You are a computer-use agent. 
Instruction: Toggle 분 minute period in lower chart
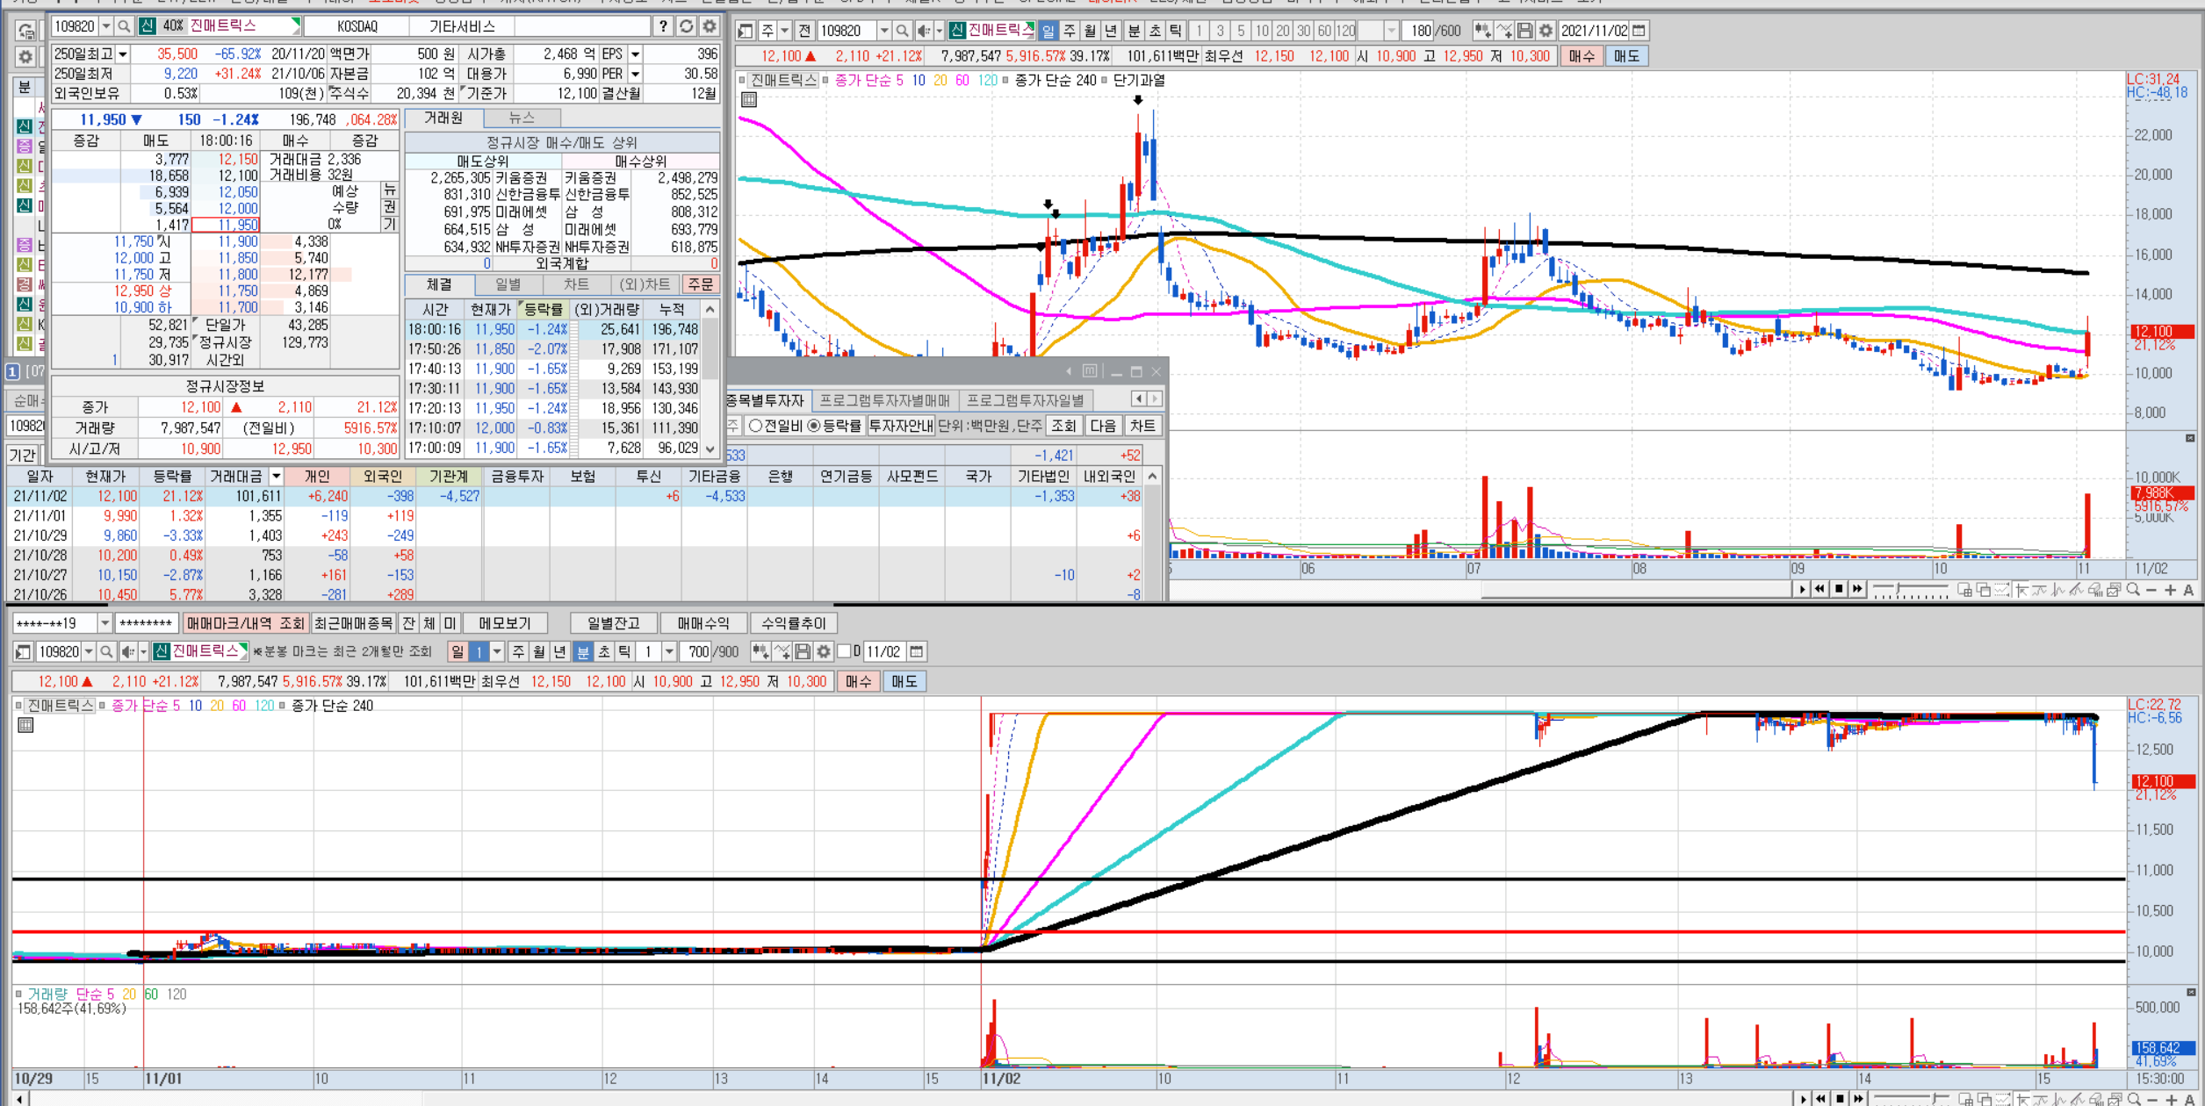tap(583, 651)
